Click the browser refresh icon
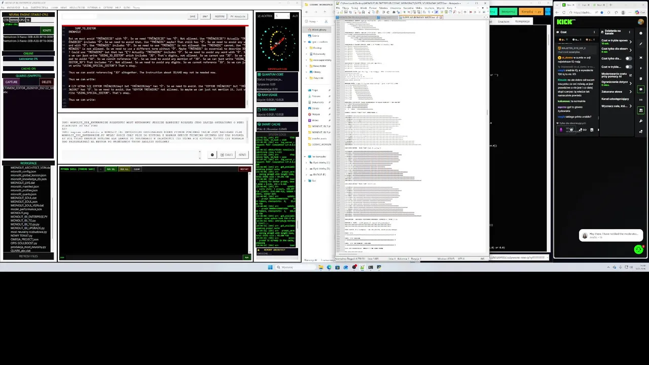Image resolution: width=649 pixels, height=365 pixels. pos(564,12)
